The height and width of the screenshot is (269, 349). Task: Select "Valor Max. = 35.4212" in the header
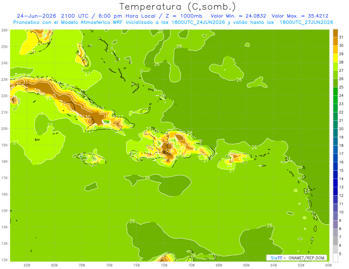click(300, 16)
